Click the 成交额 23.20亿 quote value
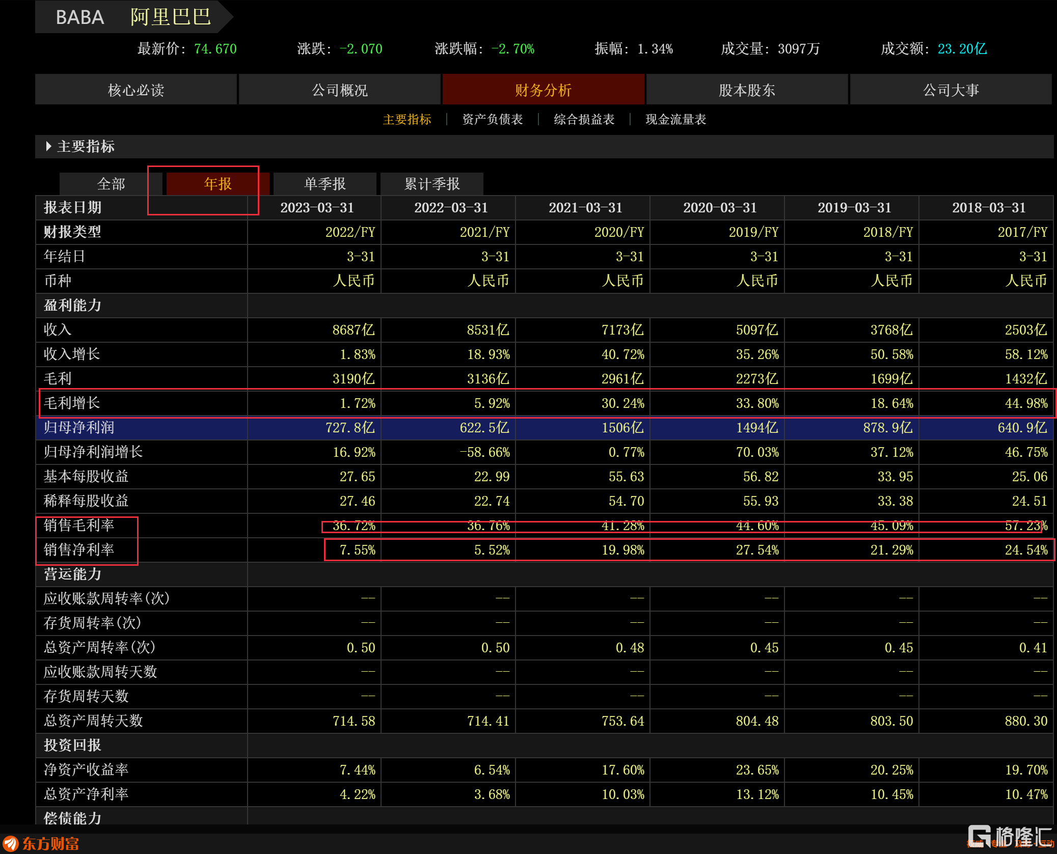This screenshot has height=854, width=1057. pyautogui.click(x=962, y=49)
